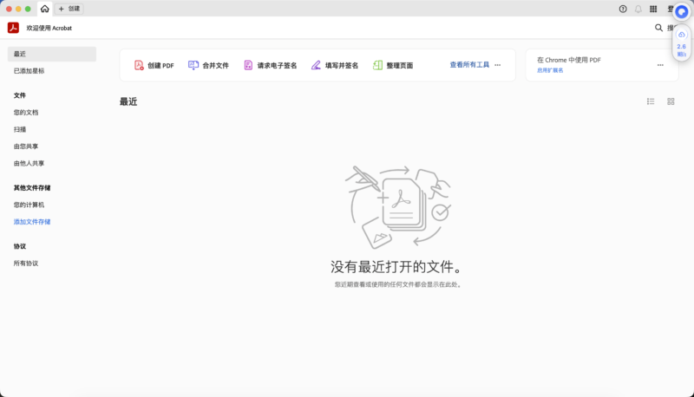This screenshot has height=397, width=694.
Task: Open the more options beside 查看所有工具
Action: (x=497, y=65)
